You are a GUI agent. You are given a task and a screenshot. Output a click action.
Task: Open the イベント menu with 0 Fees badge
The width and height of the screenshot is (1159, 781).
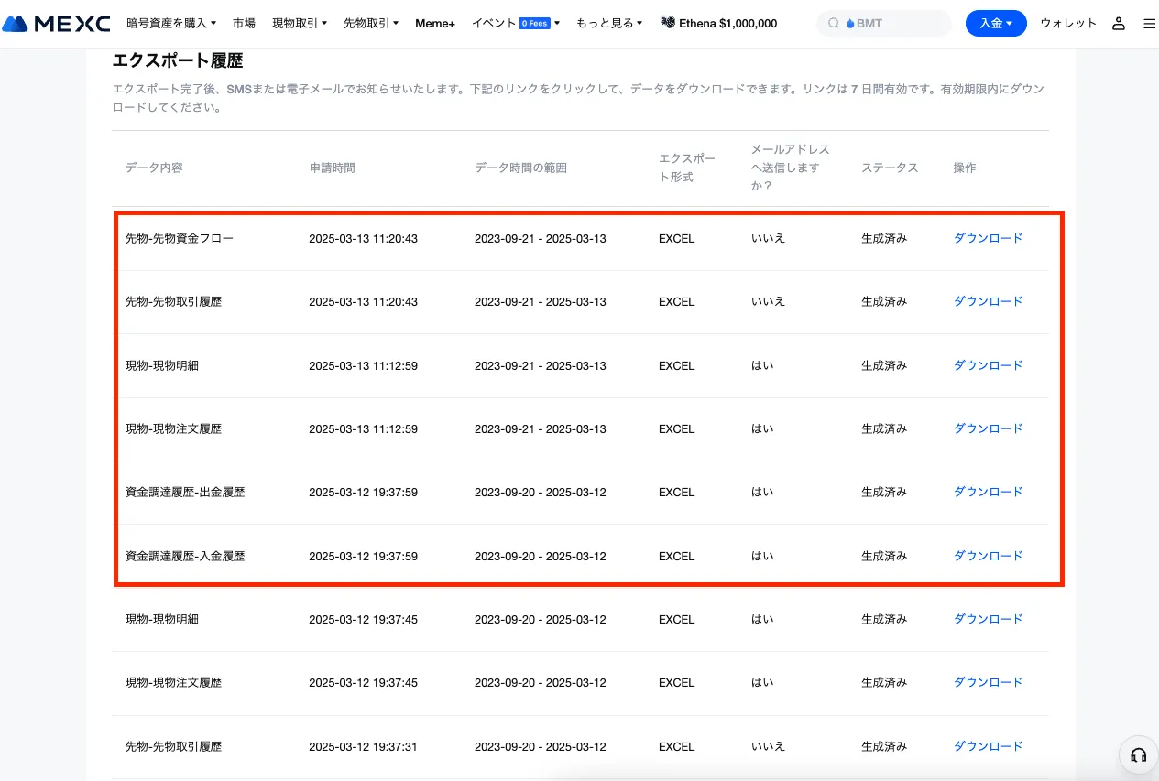click(x=515, y=24)
